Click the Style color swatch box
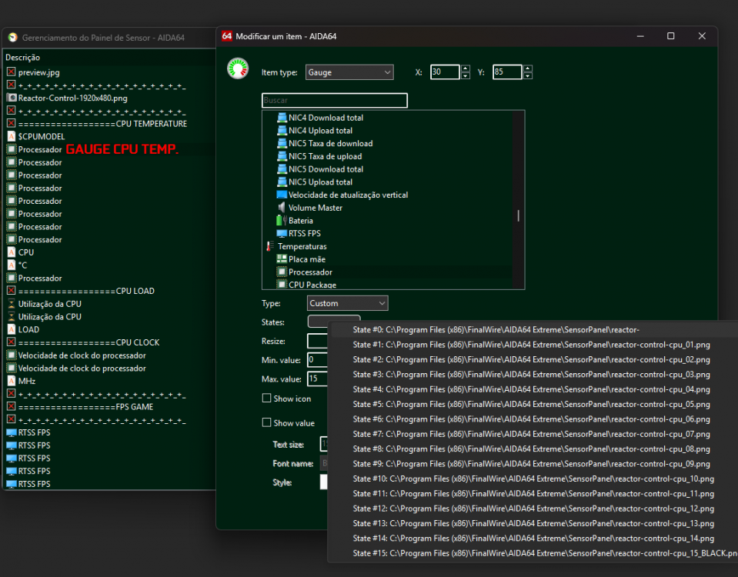The image size is (738, 577). pos(324,482)
